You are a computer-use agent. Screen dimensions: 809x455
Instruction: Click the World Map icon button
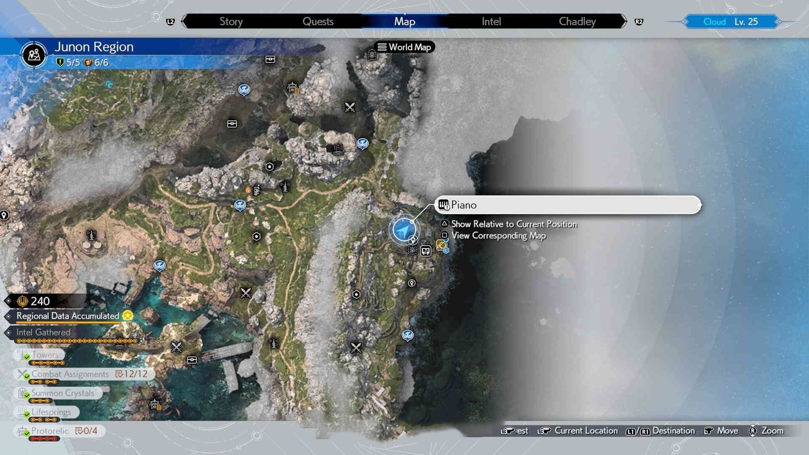pyautogui.click(x=404, y=47)
